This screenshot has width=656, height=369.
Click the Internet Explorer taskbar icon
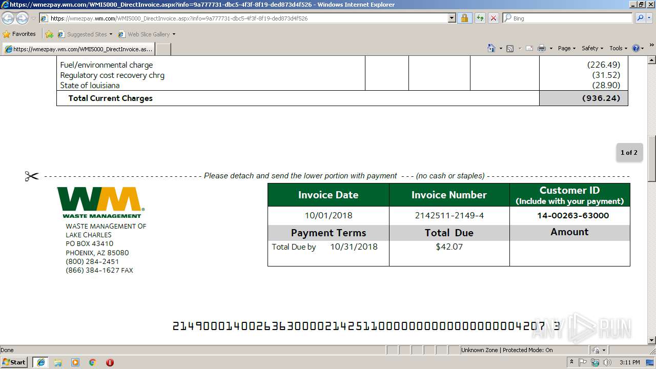tap(40, 362)
